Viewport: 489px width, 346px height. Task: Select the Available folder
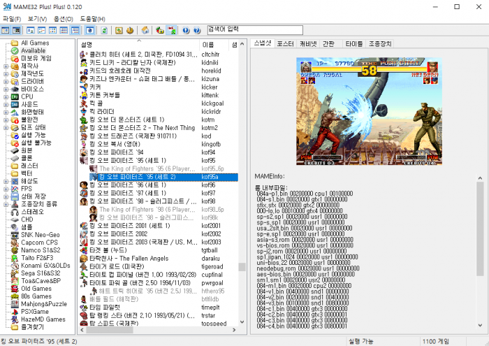click(33, 50)
